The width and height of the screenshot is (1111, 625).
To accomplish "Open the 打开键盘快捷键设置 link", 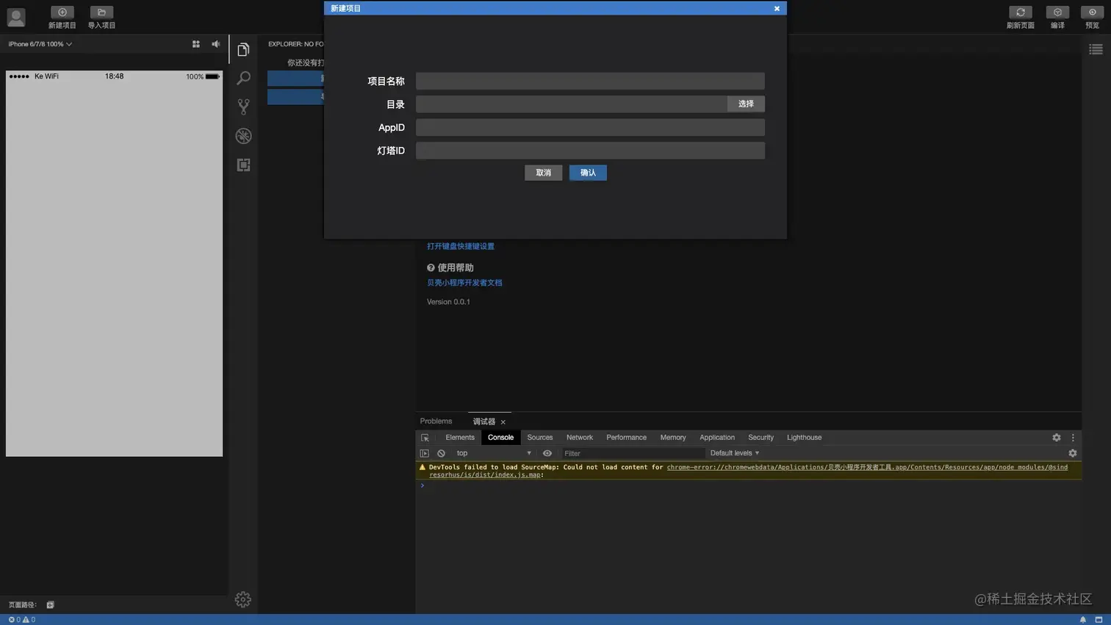I will [461, 246].
